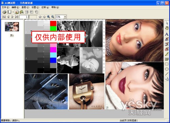This screenshot has height=123, width=170.
Task: Select the red rubber stamp tool
Action: (x=167, y=49)
